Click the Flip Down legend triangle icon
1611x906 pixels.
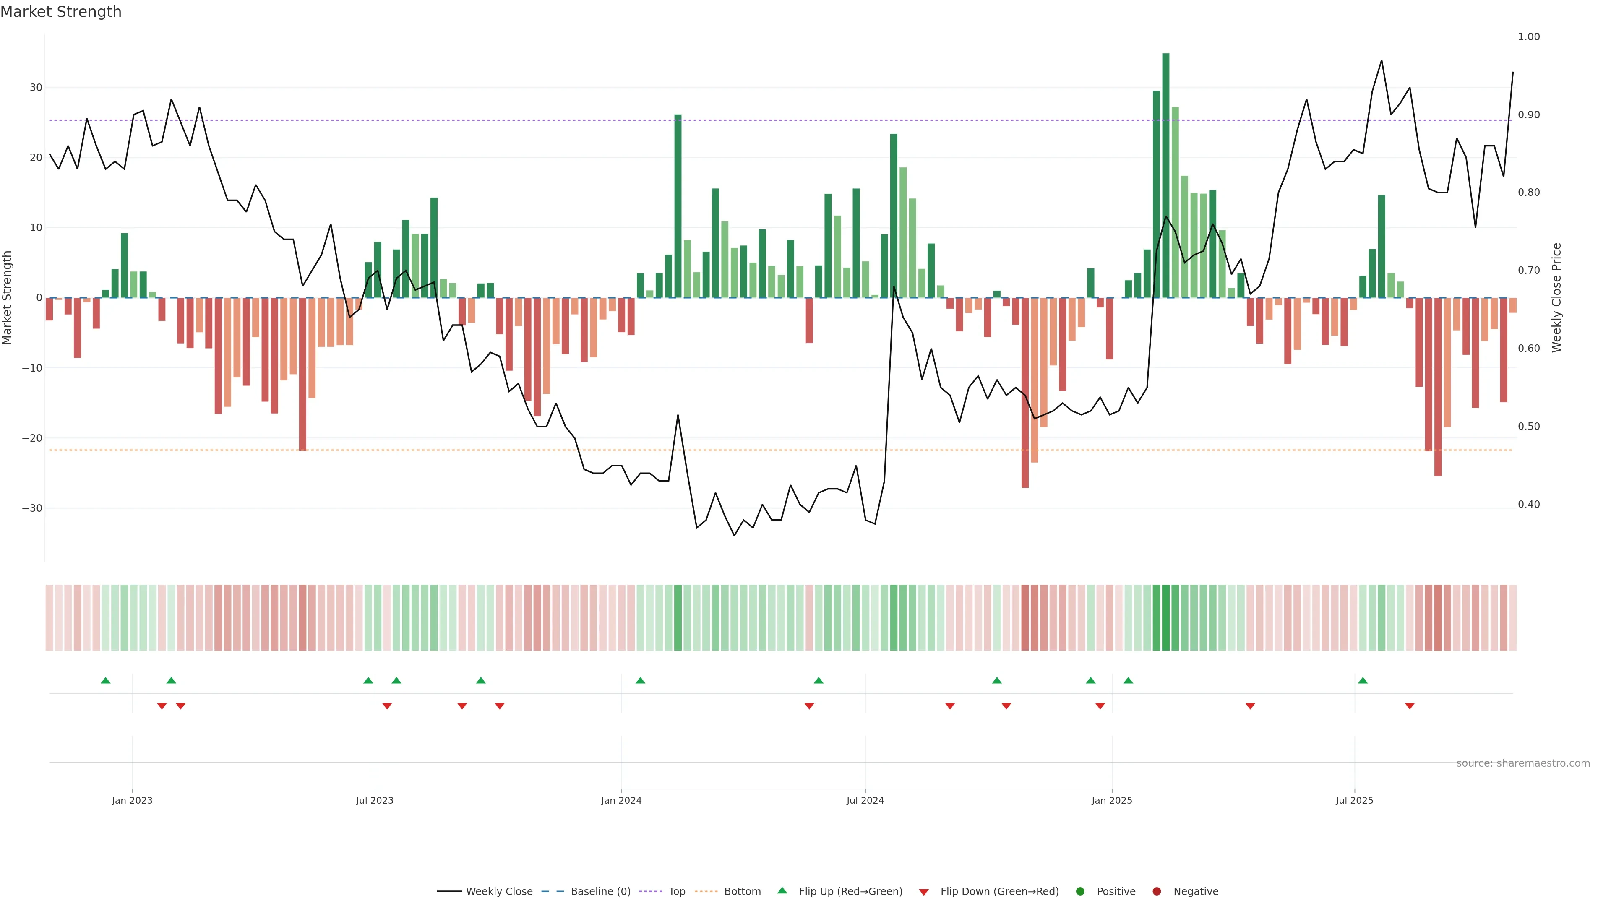click(x=924, y=892)
